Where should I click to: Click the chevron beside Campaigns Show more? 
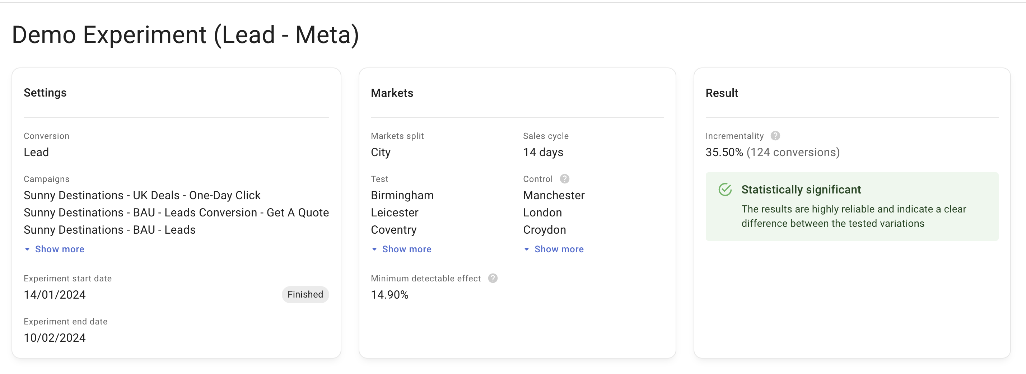(27, 249)
